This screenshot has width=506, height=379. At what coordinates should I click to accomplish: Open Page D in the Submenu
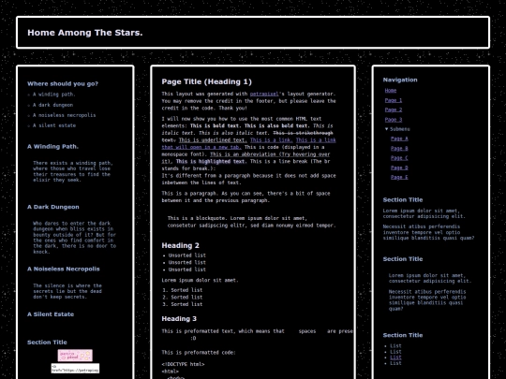(399, 168)
